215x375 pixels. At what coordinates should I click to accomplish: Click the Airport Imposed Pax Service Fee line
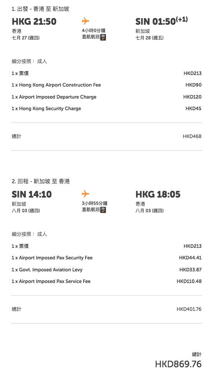point(107,281)
